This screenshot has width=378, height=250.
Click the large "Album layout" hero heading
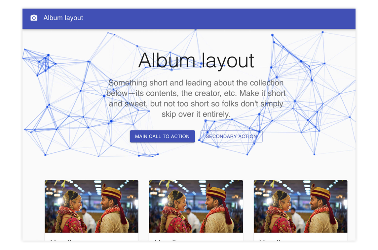[x=196, y=61]
